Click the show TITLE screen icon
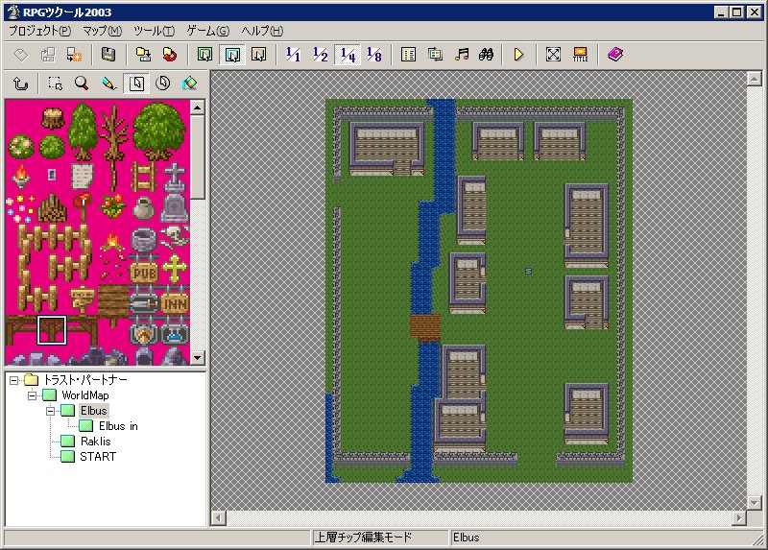Screen dimensions: 768x550 (580, 55)
